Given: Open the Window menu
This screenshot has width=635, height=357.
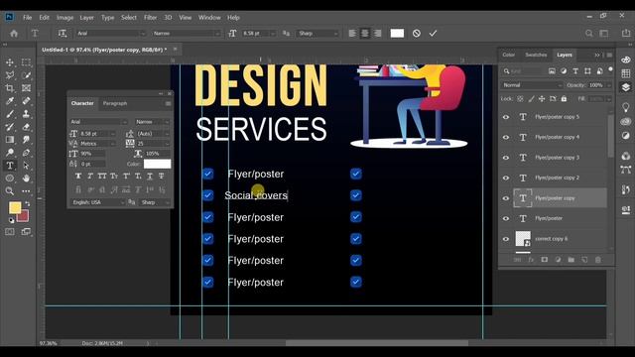Looking at the screenshot, I should (x=209, y=18).
